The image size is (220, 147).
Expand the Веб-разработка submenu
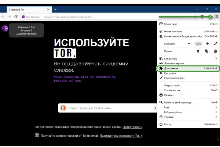point(188,112)
